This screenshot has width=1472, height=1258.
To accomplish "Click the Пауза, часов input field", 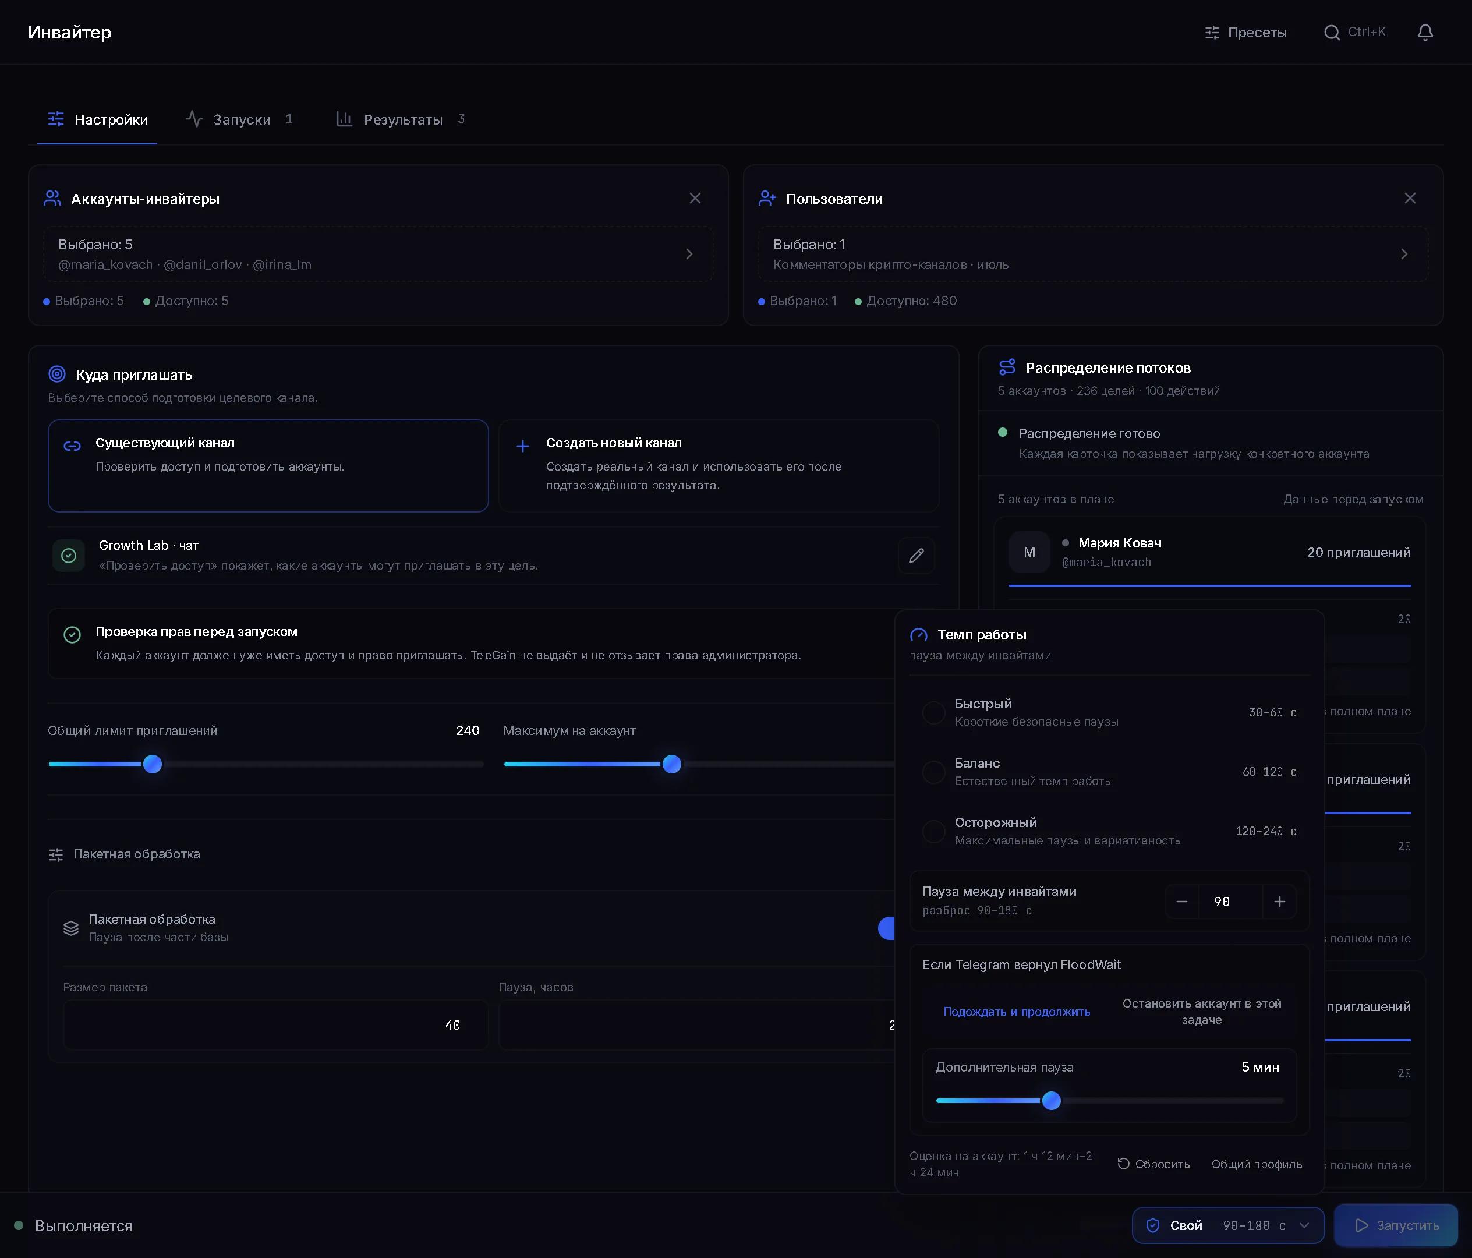I will [x=697, y=1025].
